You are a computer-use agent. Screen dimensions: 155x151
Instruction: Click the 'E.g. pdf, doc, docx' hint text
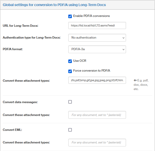click(141, 85)
